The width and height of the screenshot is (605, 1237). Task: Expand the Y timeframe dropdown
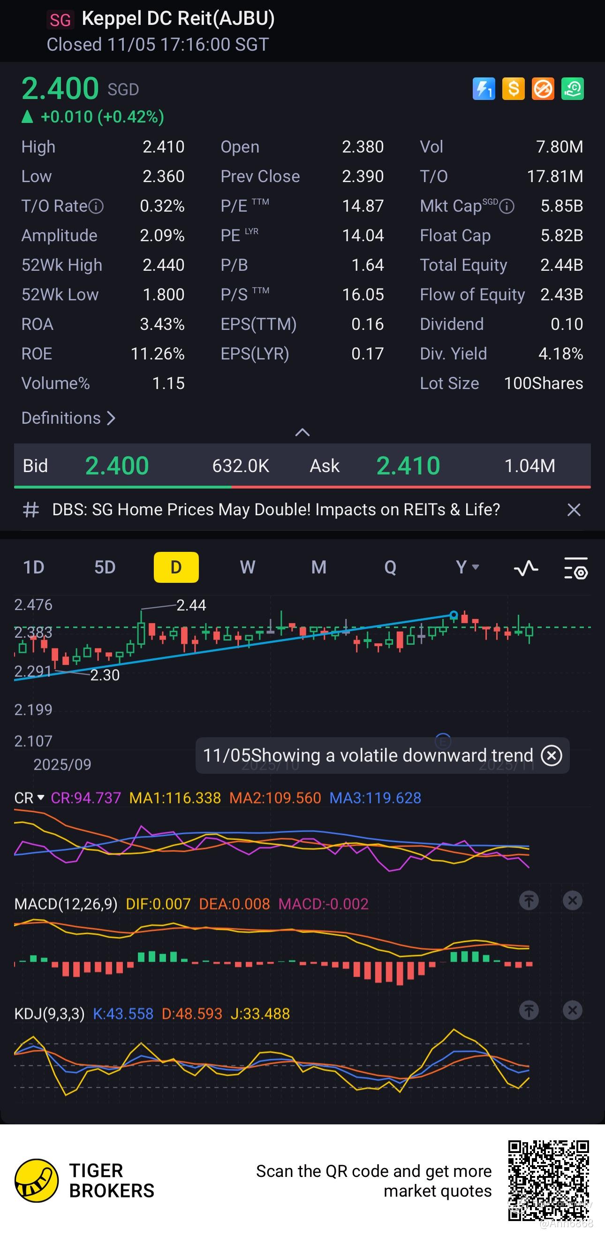point(467,567)
